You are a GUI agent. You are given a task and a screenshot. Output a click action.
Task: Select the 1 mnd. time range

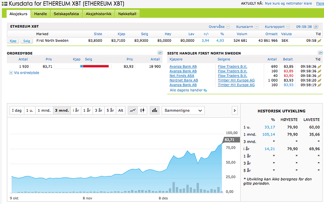click(45, 110)
